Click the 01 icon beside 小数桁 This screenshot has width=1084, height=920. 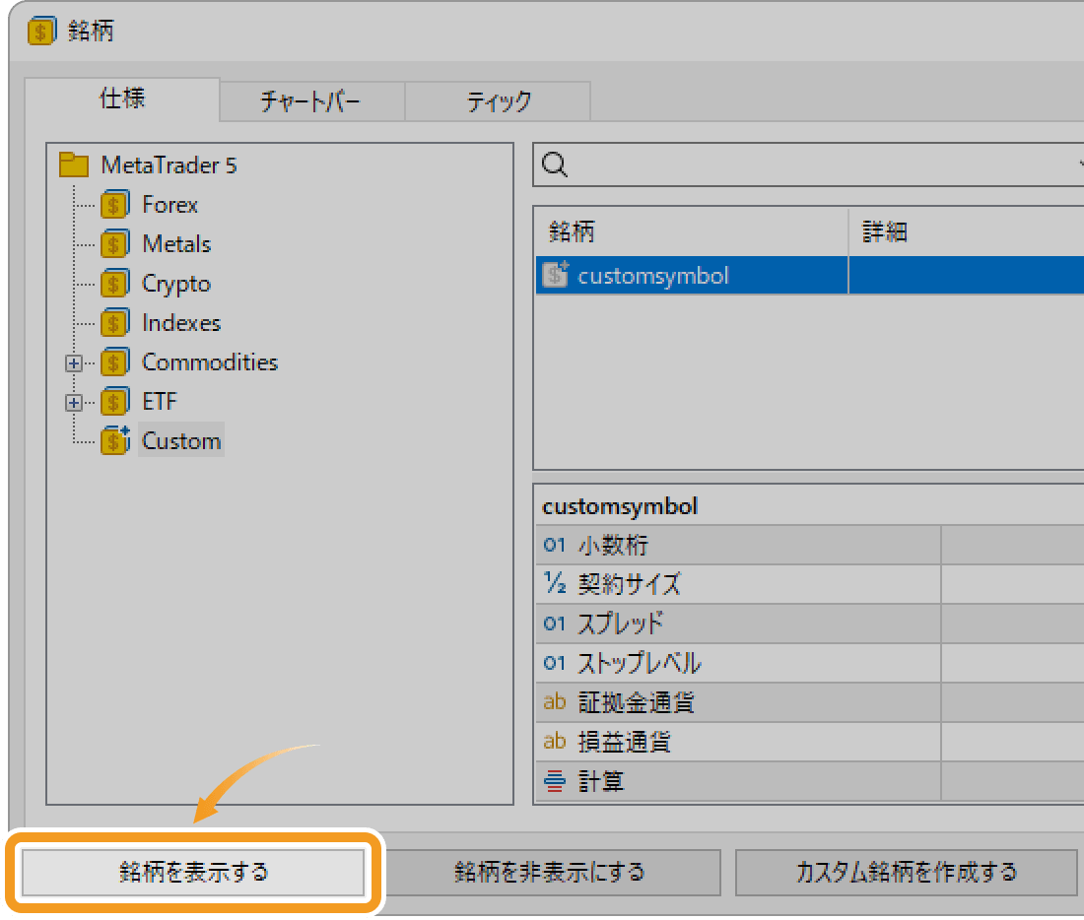point(554,545)
